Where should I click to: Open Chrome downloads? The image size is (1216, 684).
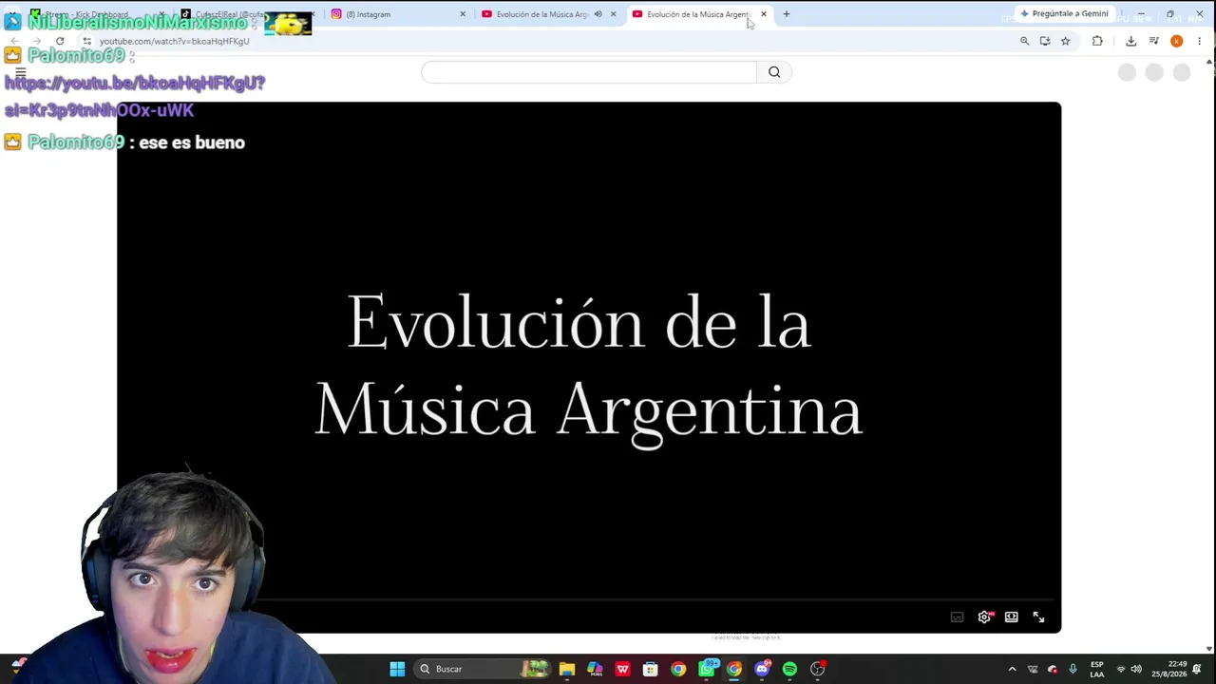click(1130, 41)
